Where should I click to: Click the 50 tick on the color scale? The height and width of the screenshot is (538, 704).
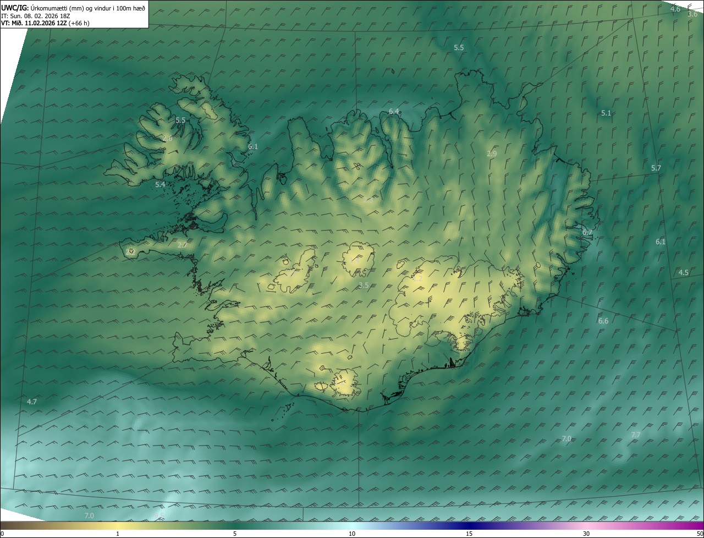coord(700,534)
